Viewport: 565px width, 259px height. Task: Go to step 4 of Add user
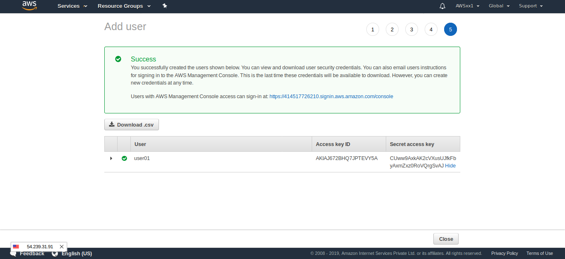pos(431,29)
